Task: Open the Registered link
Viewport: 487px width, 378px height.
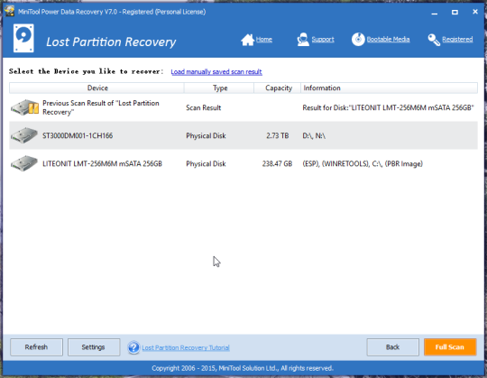Action: coord(457,40)
